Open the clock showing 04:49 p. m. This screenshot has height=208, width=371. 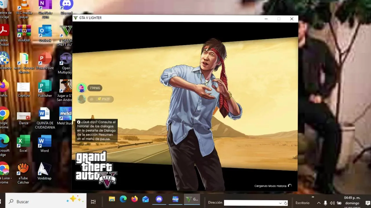352,202
